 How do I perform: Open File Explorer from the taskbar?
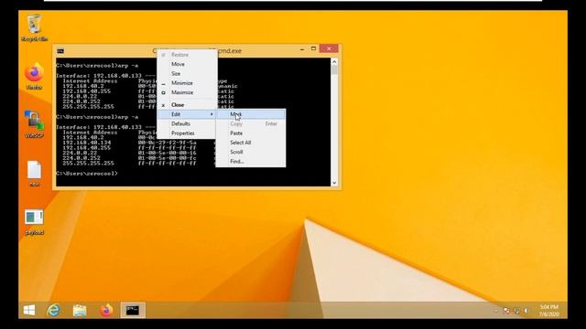tap(80, 310)
